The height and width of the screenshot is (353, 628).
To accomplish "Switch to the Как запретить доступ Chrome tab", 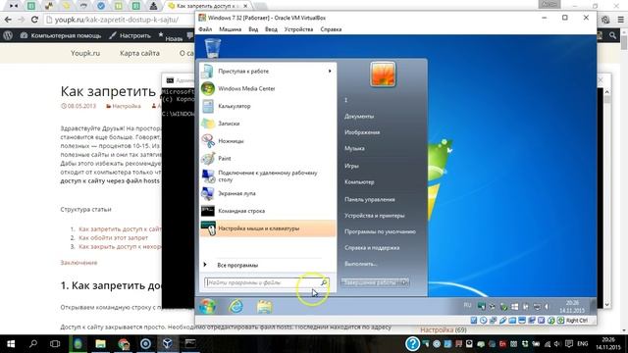I will (x=207, y=6).
